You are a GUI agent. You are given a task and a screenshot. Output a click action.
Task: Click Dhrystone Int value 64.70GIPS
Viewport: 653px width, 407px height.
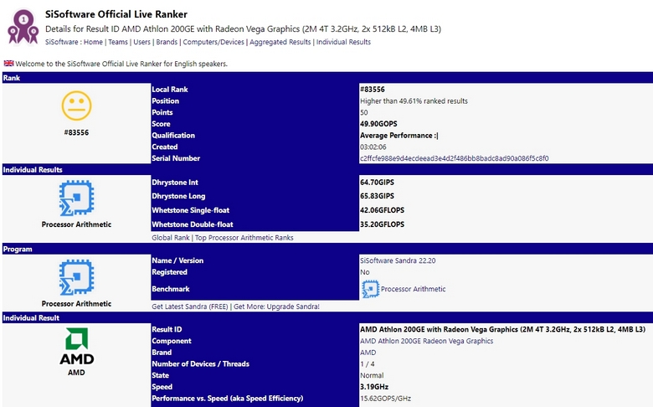[x=377, y=182]
